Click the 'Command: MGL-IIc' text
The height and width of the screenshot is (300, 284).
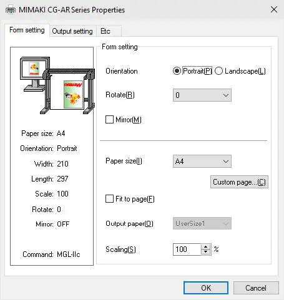51,254
